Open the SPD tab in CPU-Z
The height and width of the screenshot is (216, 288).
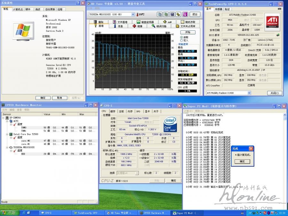[x=138, y=111]
